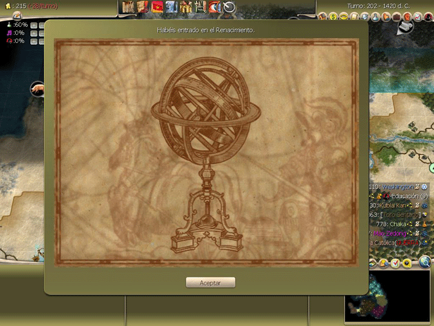
Task: Click the red flag icon in top bar
Action: click(157, 7)
